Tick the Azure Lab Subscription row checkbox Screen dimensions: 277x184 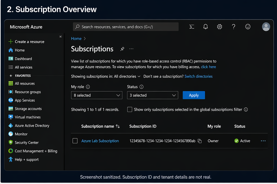[x=75, y=141]
